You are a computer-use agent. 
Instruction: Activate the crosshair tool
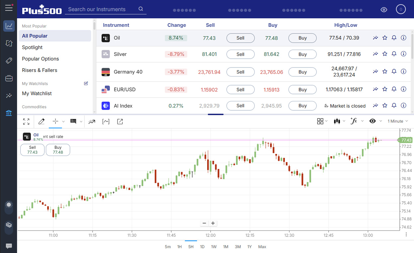(x=55, y=122)
